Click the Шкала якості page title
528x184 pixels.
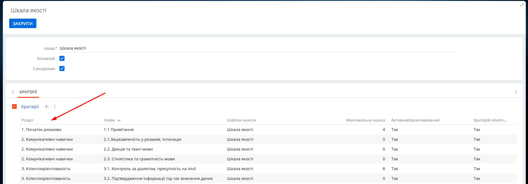tap(28, 10)
